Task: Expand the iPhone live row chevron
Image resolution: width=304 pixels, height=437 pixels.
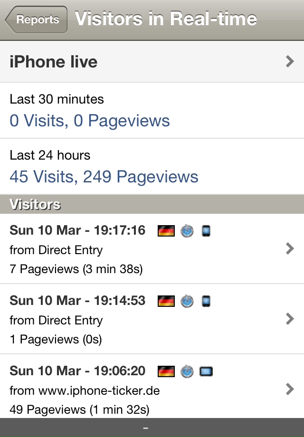Action: [x=290, y=61]
